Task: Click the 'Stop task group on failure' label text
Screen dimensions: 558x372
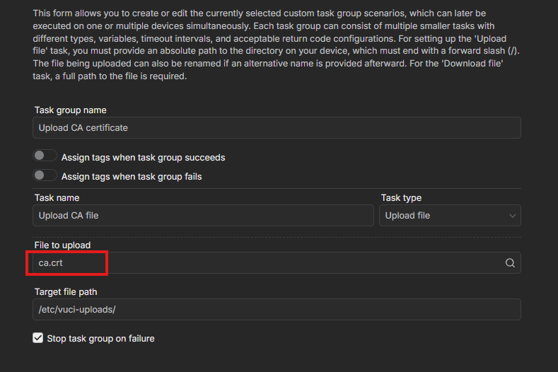Action: coord(100,338)
